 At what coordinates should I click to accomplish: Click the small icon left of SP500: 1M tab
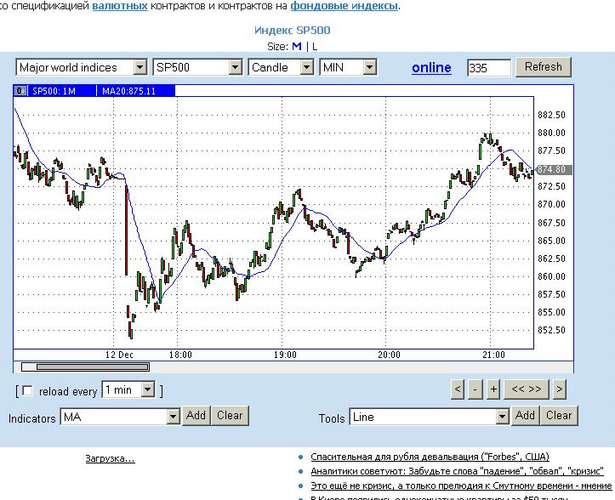20,91
